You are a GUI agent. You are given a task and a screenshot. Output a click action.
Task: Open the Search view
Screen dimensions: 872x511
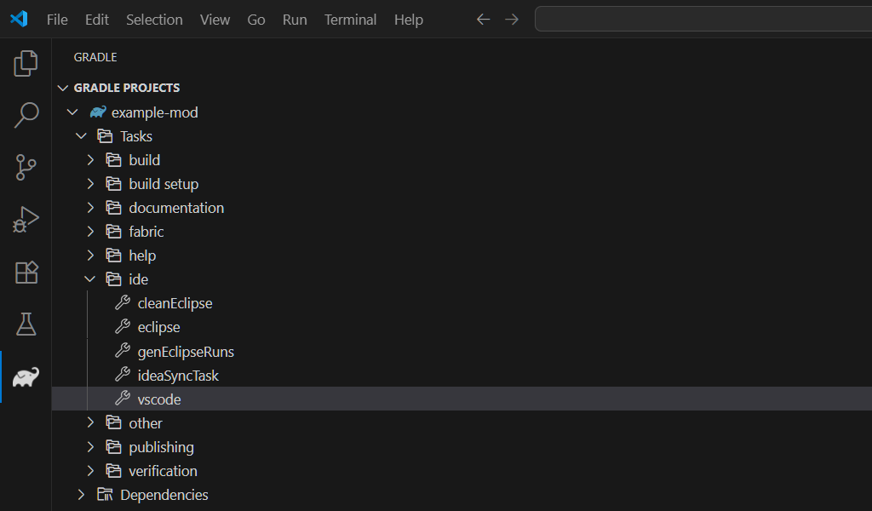(x=25, y=115)
